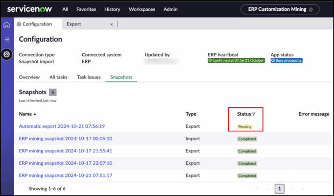Open the home icon in sidebar
Image resolution: width=334 pixels, height=196 pixels.
pyautogui.click(x=6, y=24)
